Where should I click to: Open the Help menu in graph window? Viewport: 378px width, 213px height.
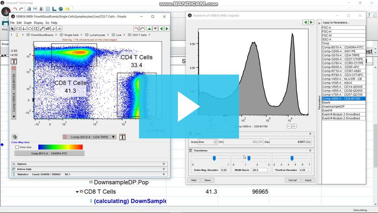click(54, 23)
